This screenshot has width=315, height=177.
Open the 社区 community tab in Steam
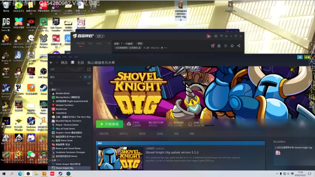[81, 63]
